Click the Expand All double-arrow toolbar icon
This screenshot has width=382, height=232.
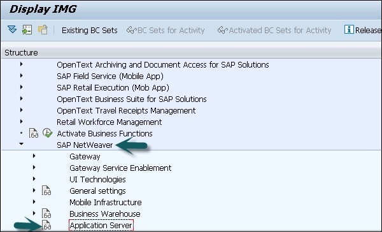click(12, 30)
